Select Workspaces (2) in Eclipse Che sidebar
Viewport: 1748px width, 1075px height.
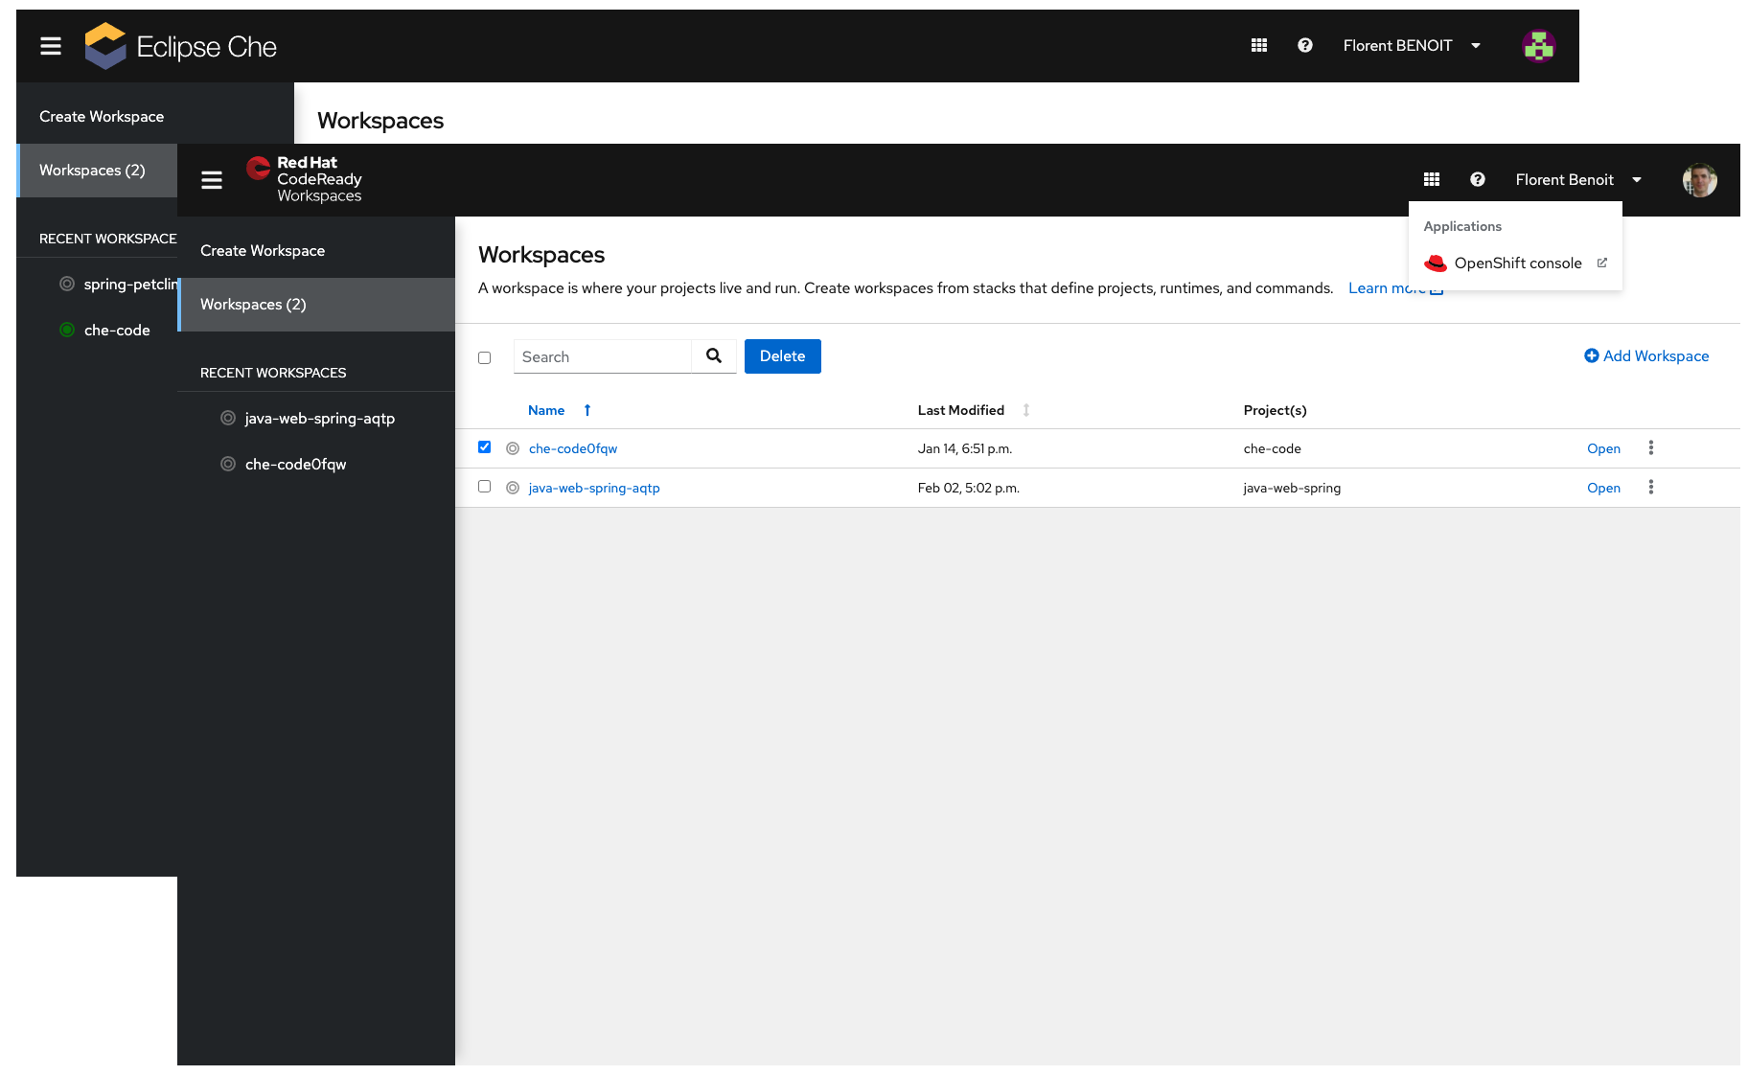[97, 170]
